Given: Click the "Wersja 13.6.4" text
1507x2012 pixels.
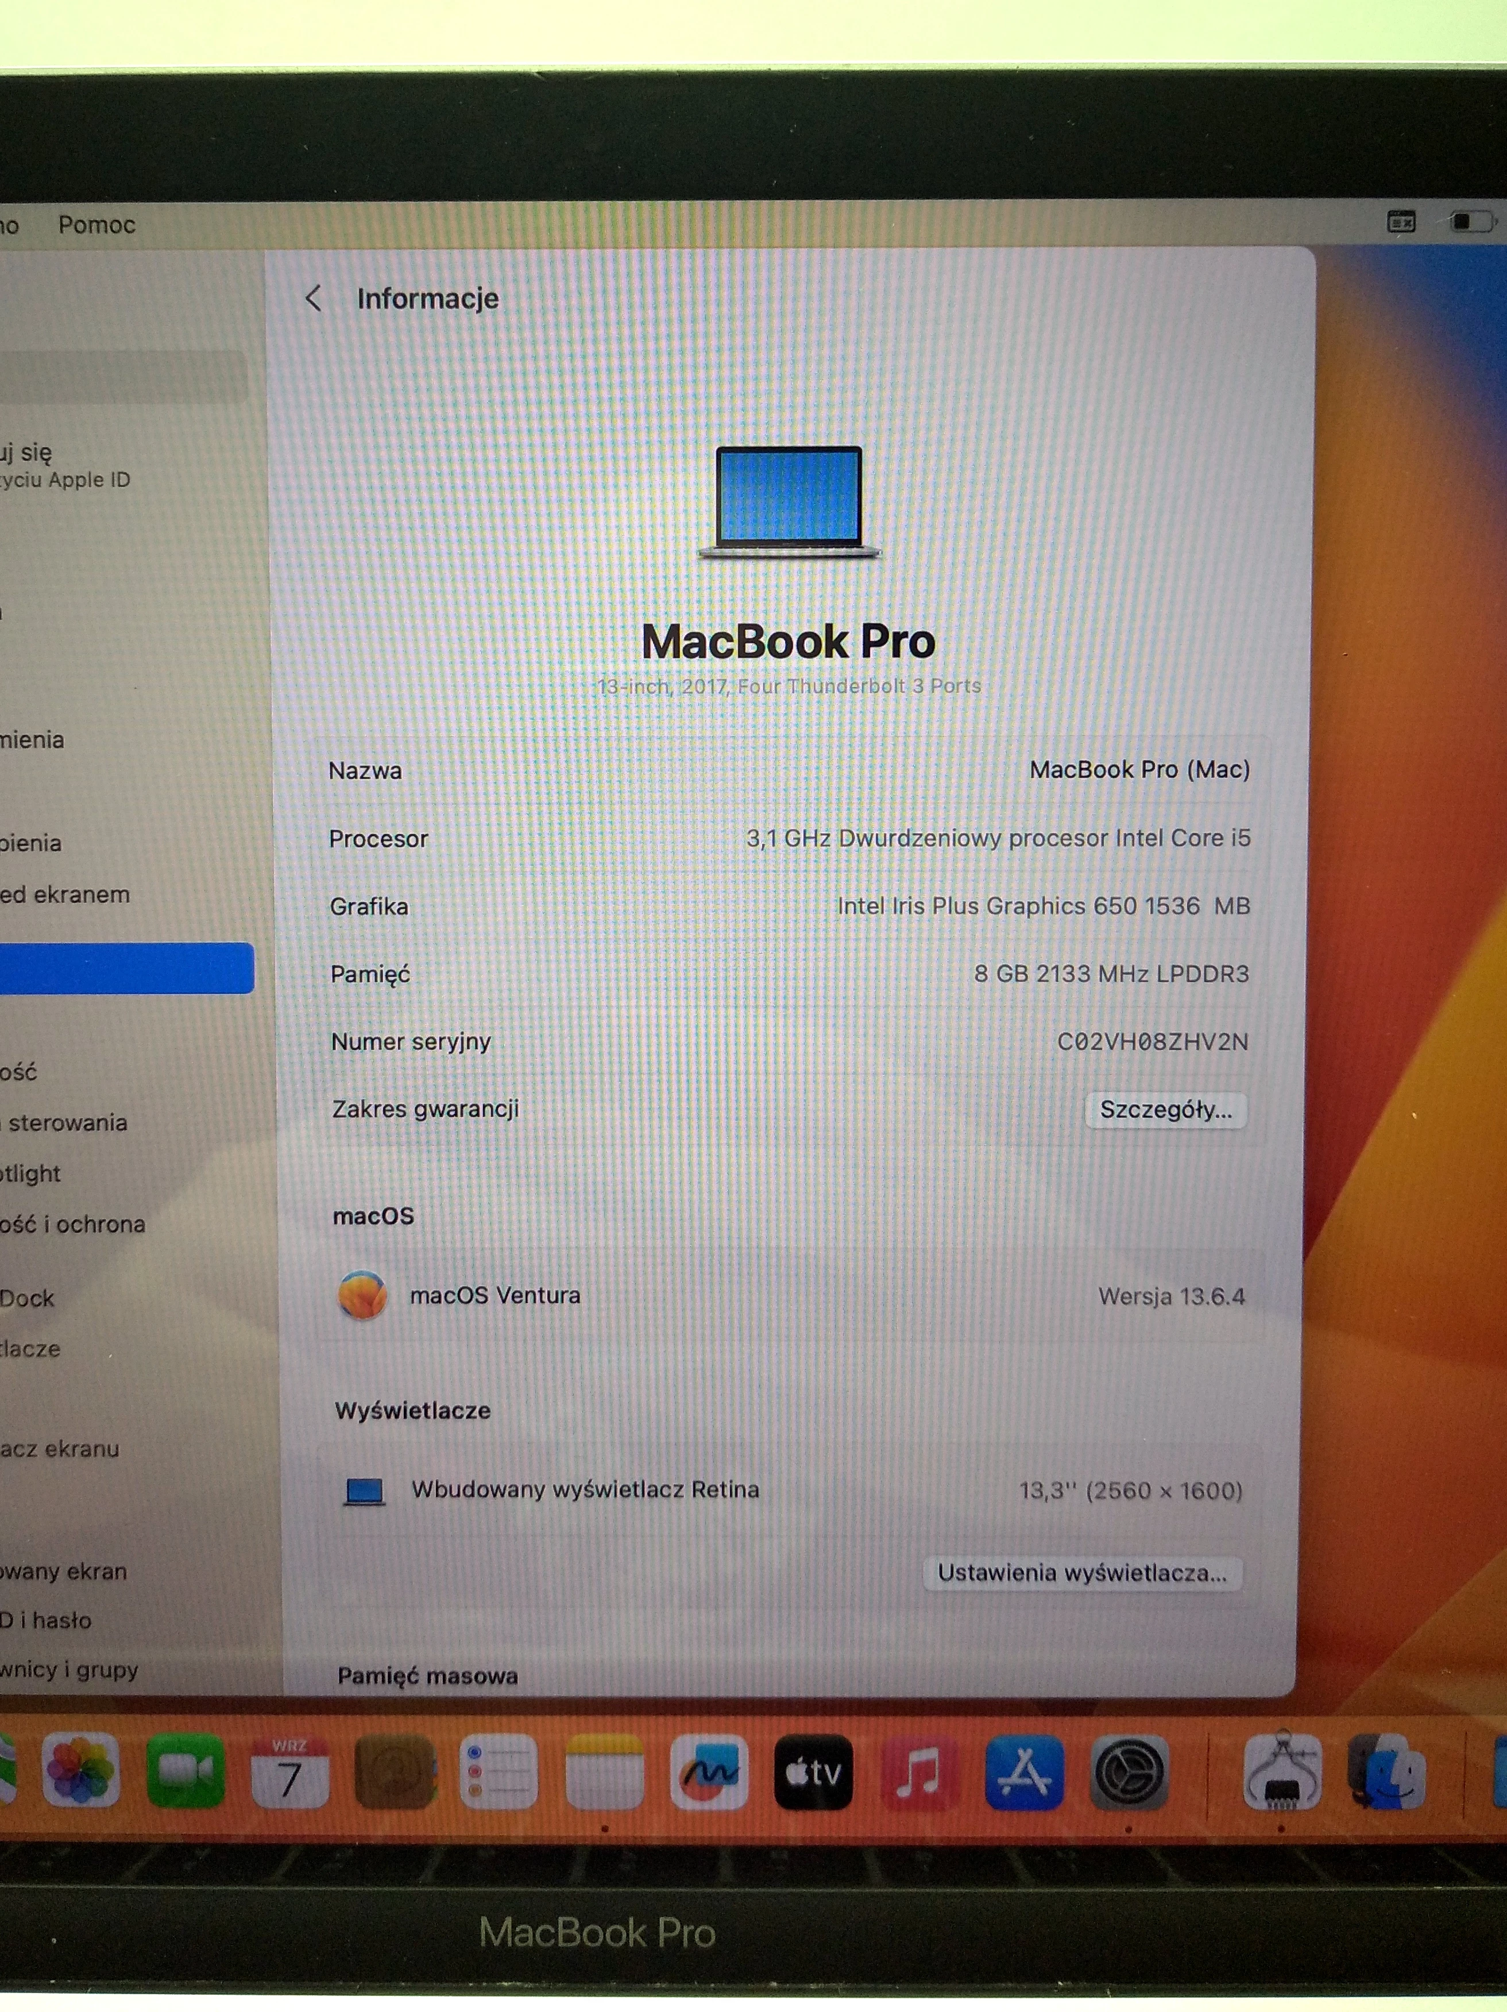Looking at the screenshot, I should 1172,1297.
